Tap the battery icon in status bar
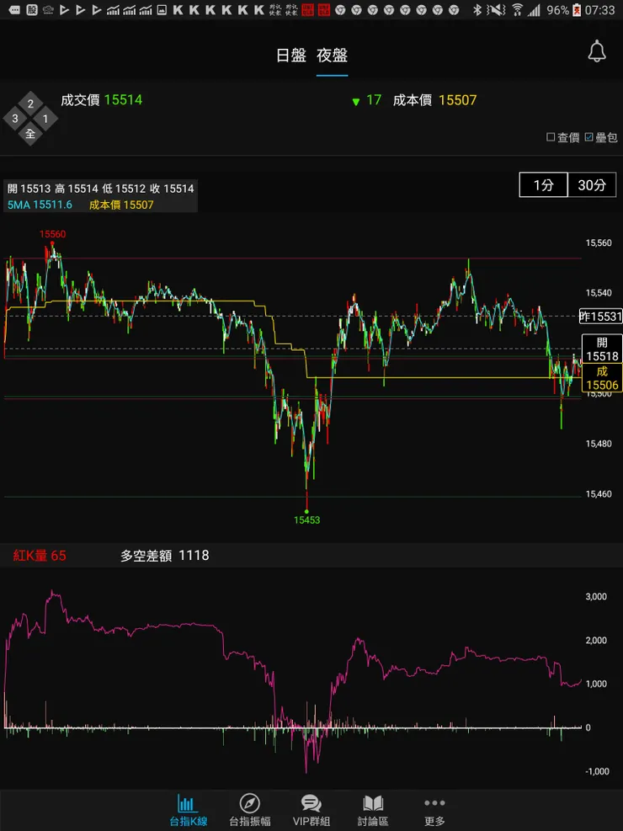Viewport: 623px width, 831px height. (577, 9)
